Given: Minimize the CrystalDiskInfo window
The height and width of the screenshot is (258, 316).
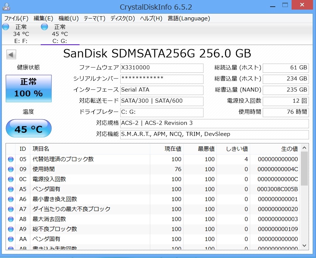Looking at the screenshot, I should tap(273, 6).
